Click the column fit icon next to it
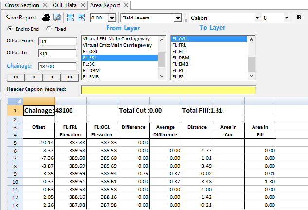Viewport: 308px width, 210px height. (81, 18)
